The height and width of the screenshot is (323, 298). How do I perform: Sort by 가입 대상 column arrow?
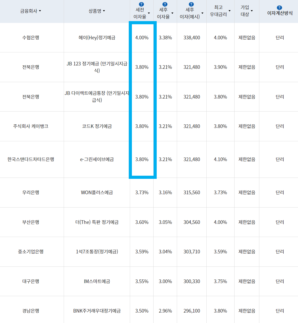252,11
